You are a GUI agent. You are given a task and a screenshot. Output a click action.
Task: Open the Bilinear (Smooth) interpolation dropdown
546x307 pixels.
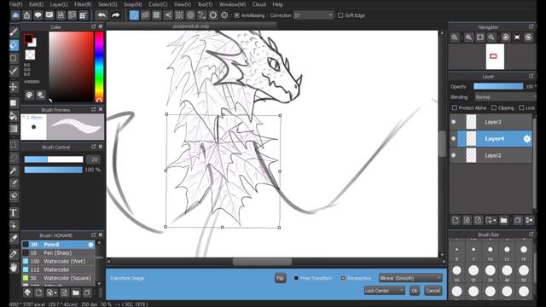[x=410, y=278]
